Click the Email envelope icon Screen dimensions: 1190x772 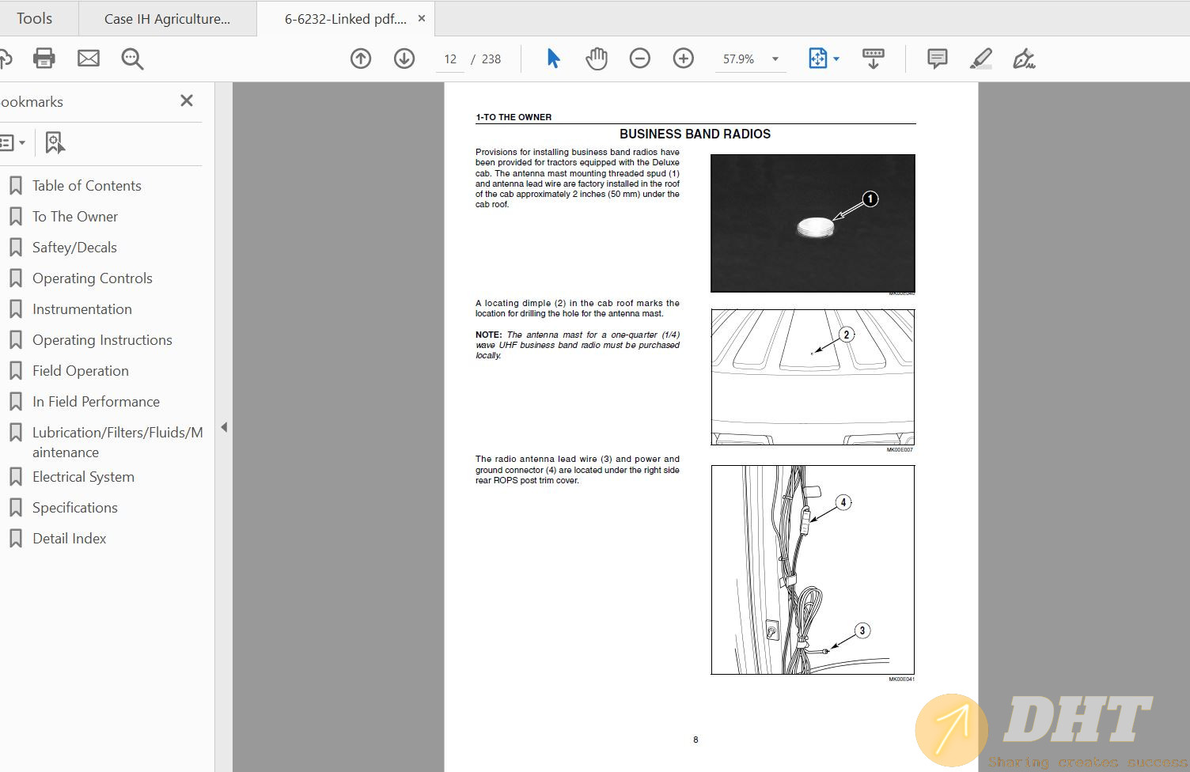89,59
